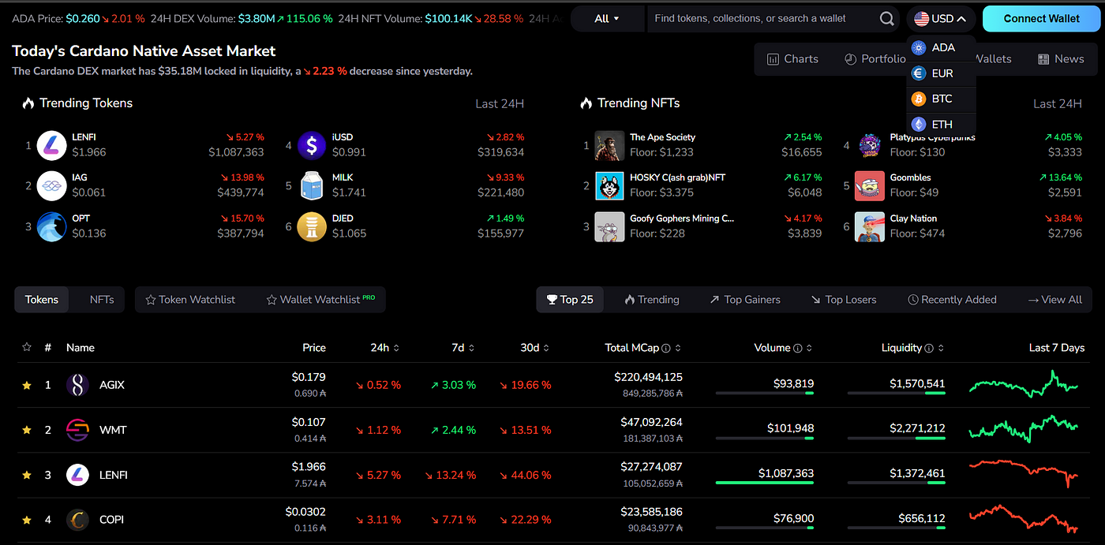Switch to the Tokens tab

click(42, 300)
